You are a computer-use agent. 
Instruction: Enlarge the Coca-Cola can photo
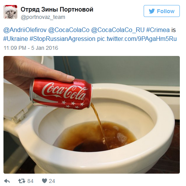pos(92,115)
